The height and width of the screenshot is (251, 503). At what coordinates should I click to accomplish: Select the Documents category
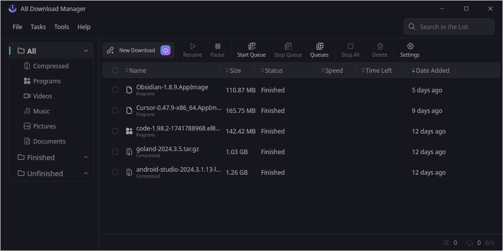pyautogui.click(x=51, y=141)
